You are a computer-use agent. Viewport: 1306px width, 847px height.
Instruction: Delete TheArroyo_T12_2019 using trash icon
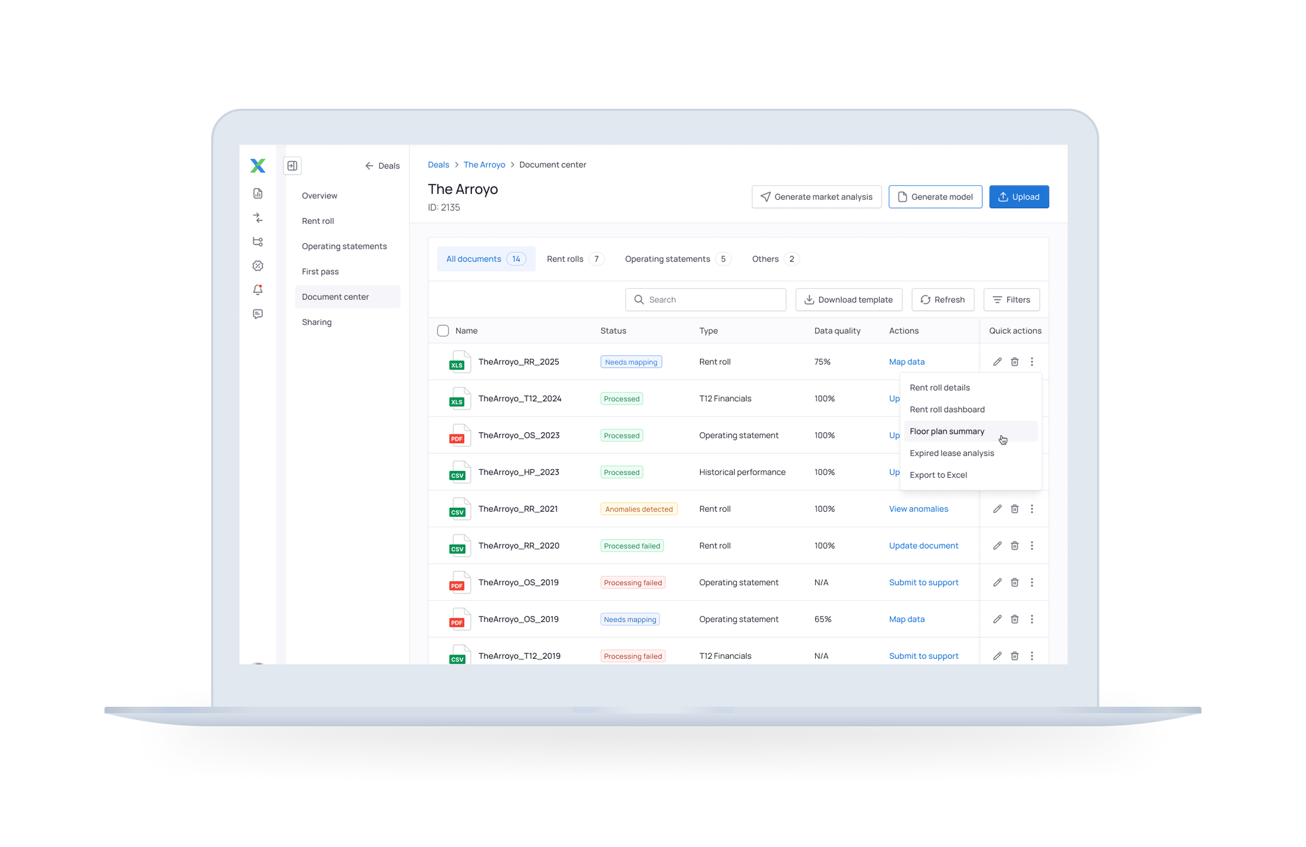(1015, 656)
